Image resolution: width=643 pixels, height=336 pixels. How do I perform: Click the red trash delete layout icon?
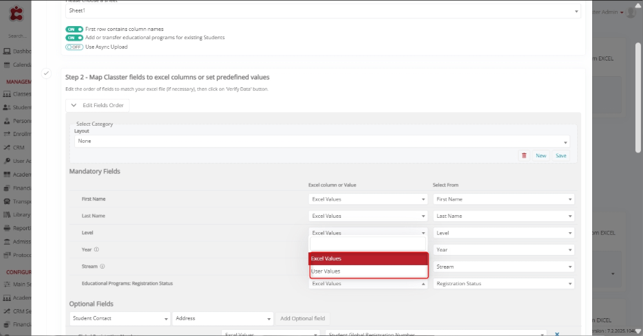tap(524, 156)
